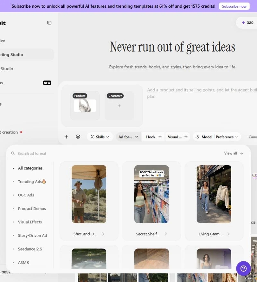Screen dimensions: 257x282
Task: Select the UGC Ads category
Action: 26,195
